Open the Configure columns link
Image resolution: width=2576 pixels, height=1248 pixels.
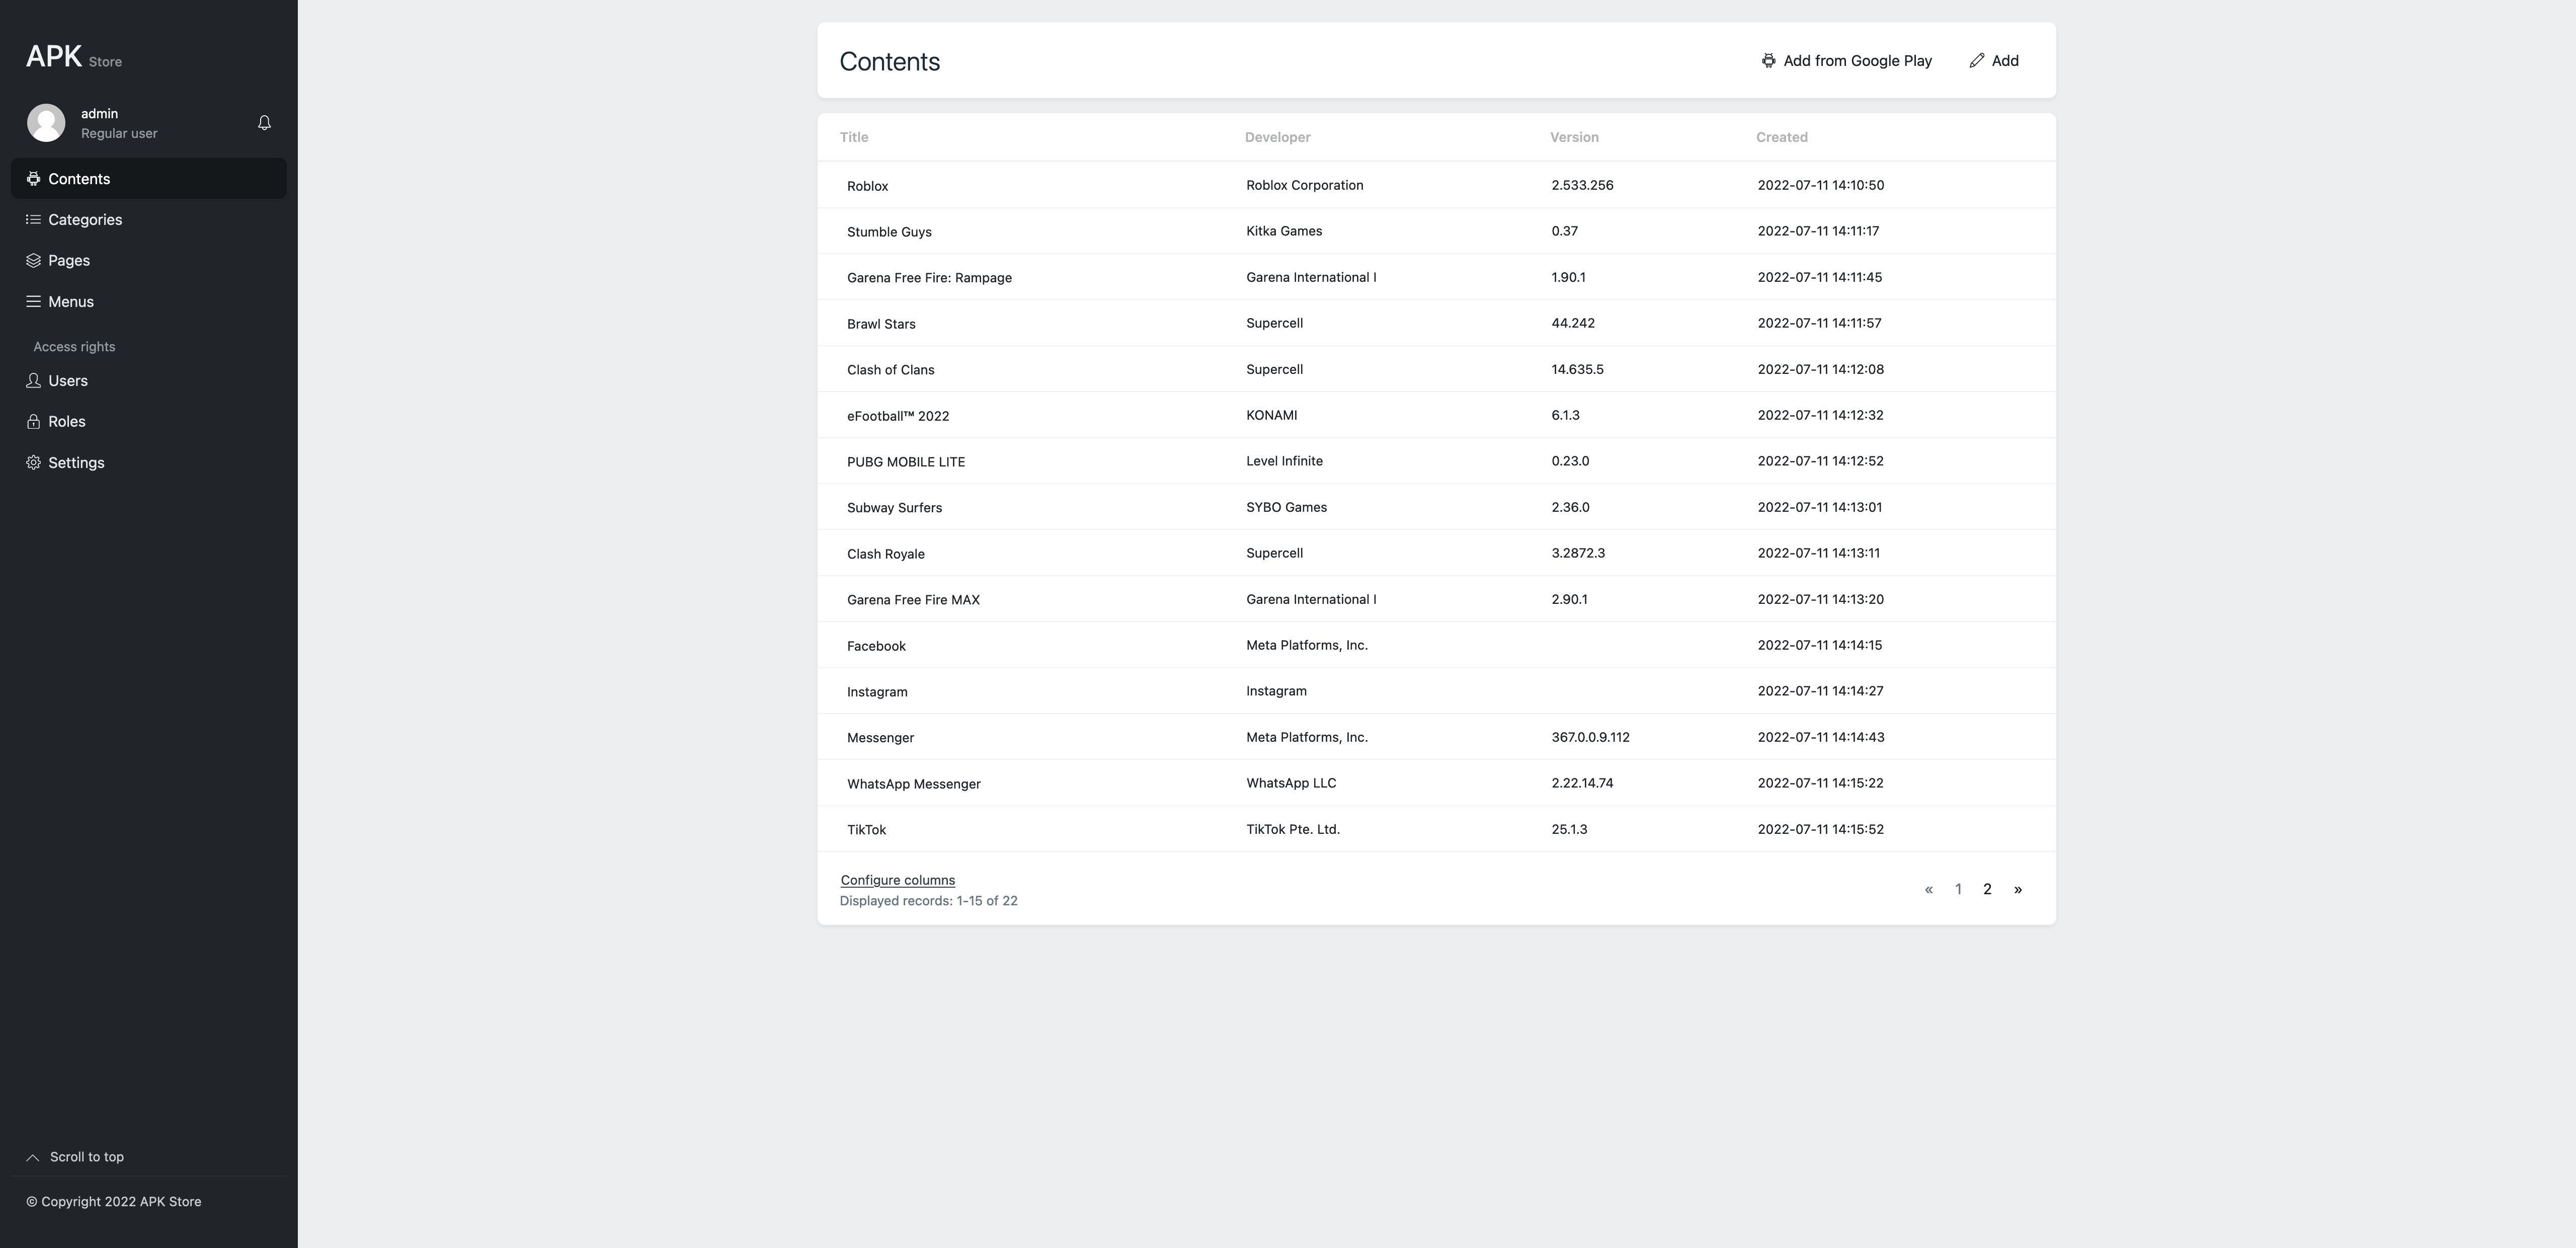coord(897,880)
